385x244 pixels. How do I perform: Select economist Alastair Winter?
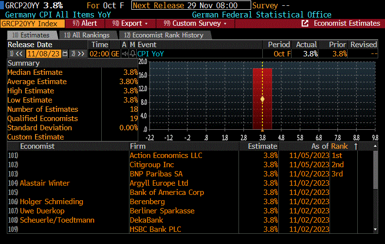(x=45, y=183)
